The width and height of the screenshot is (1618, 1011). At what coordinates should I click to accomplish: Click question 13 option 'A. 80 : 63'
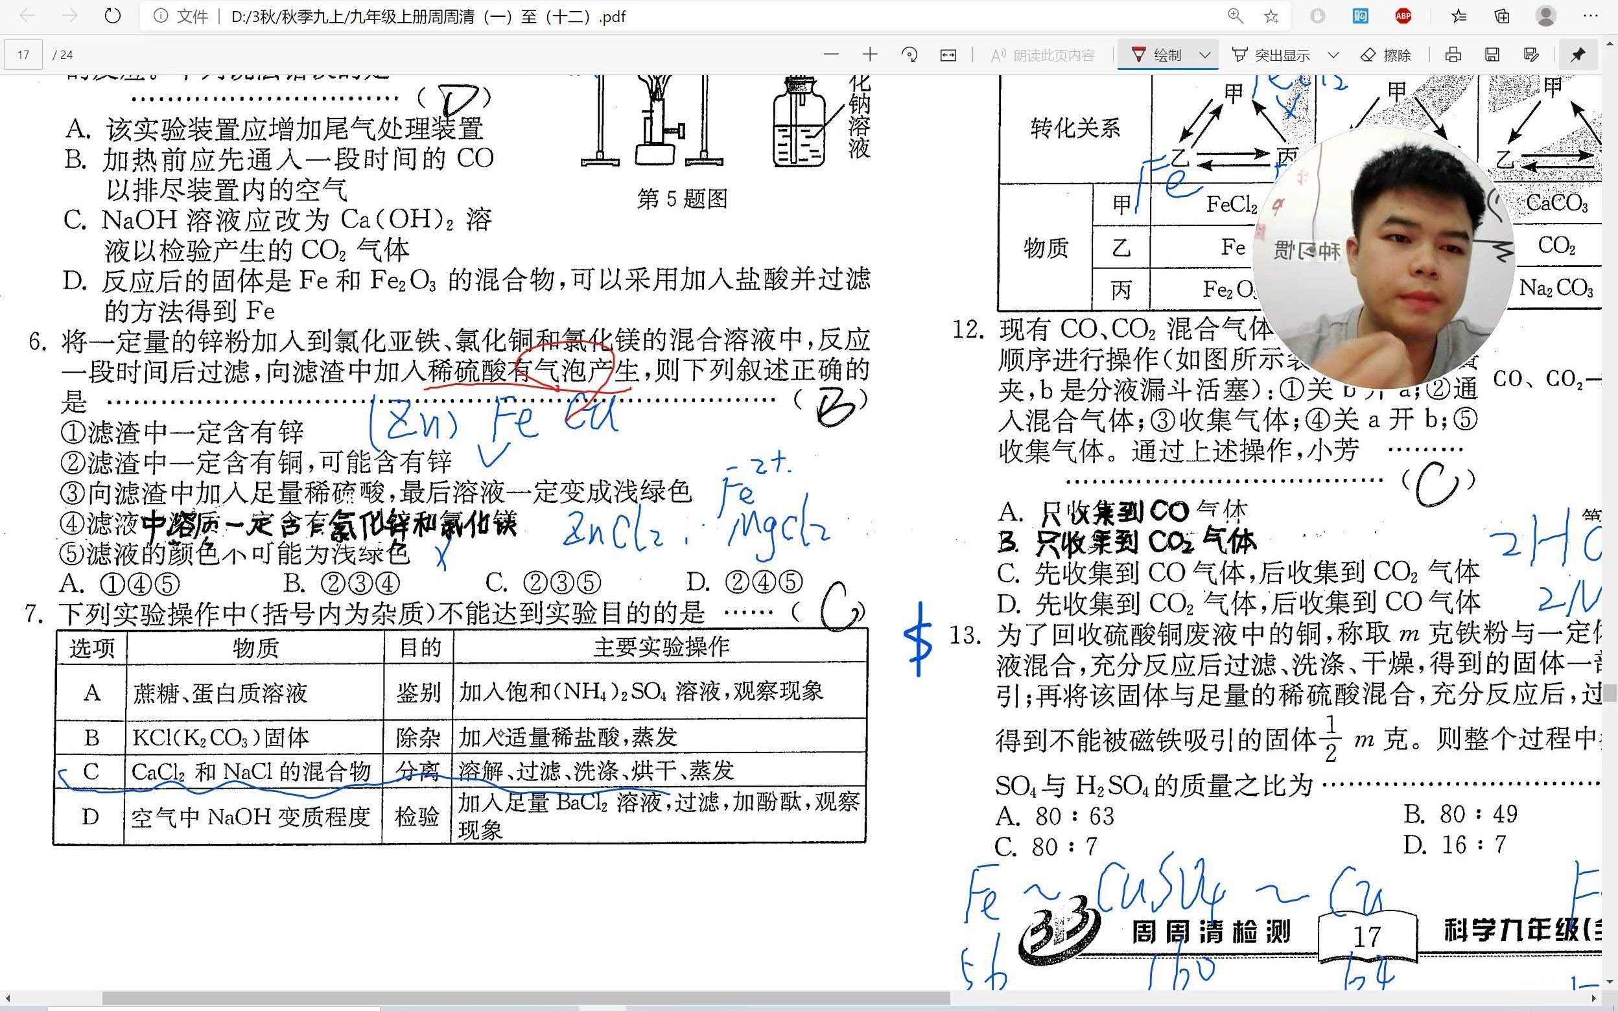pyautogui.click(x=1055, y=816)
